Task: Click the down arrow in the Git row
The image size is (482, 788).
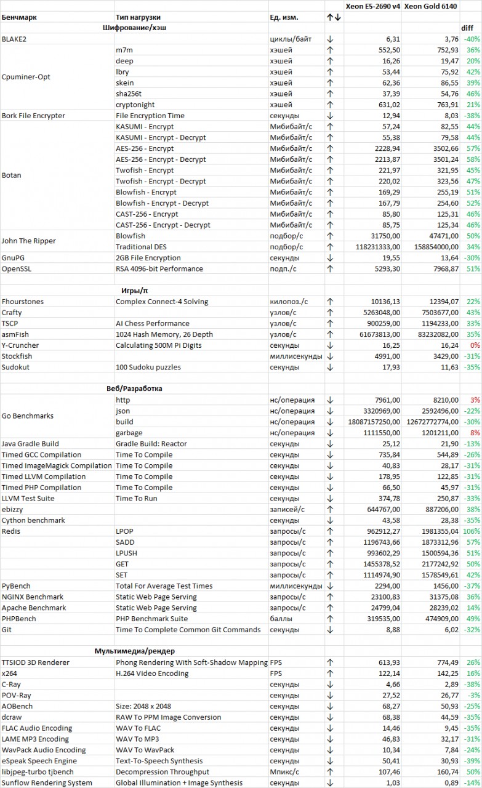Action: pyautogui.click(x=330, y=630)
